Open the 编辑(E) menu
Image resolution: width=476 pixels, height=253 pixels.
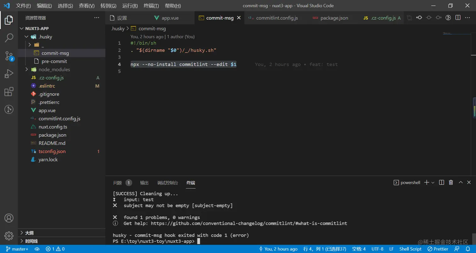coord(44,6)
